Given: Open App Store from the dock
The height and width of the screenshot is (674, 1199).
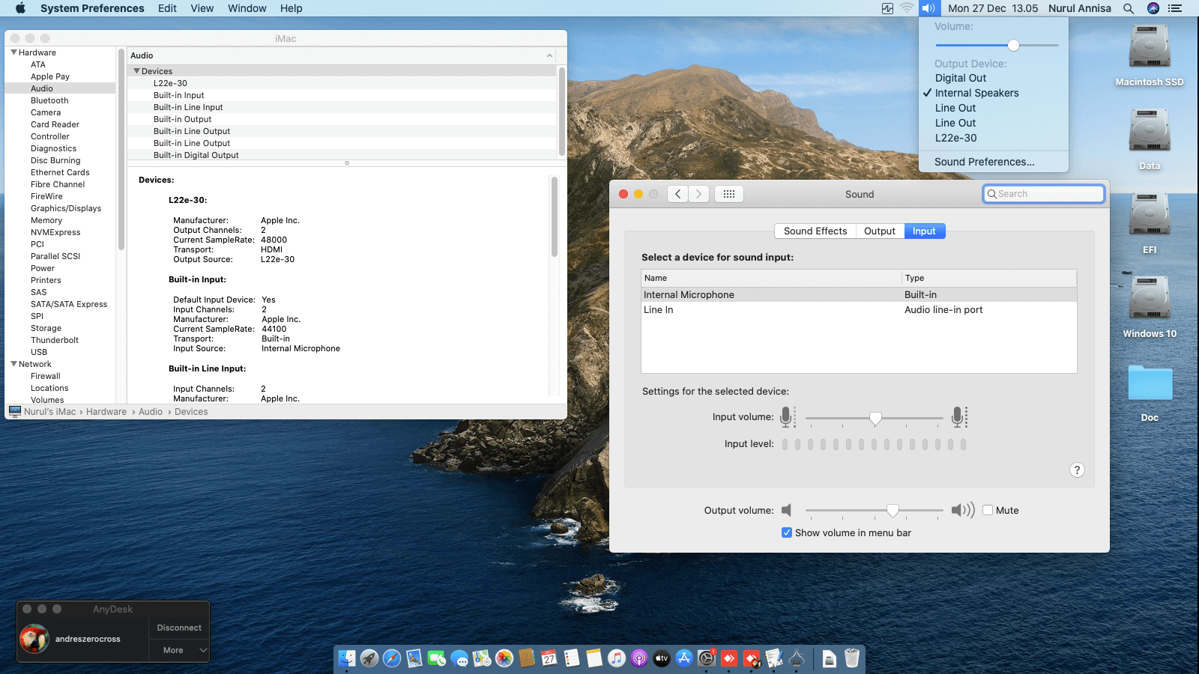Looking at the screenshot, I should coord(684,658).
